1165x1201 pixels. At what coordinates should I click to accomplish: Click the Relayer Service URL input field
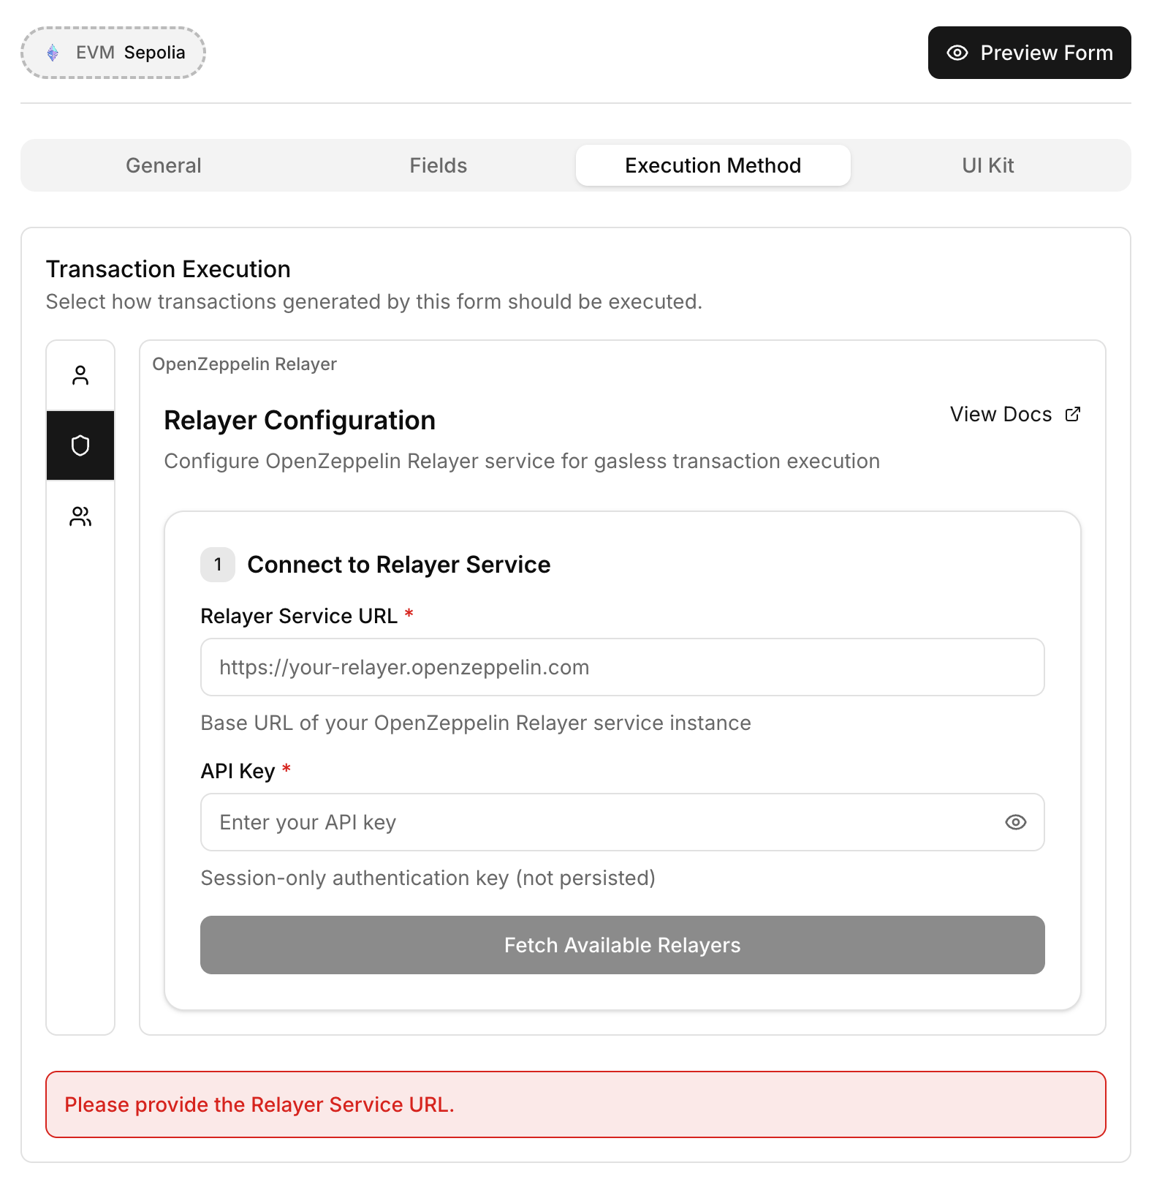pyautogui.click(x=622, y=666)
